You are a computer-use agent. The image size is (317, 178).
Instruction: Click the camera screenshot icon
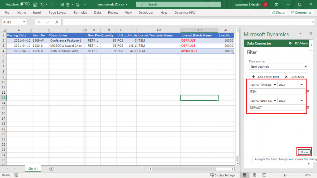[x=62, y=4]
